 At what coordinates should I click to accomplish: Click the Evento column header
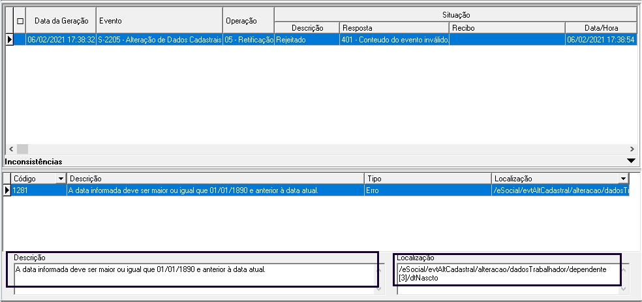pos(159,21)
